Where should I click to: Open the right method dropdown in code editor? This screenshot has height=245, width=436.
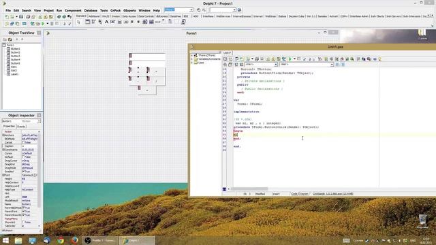[332, 65]
